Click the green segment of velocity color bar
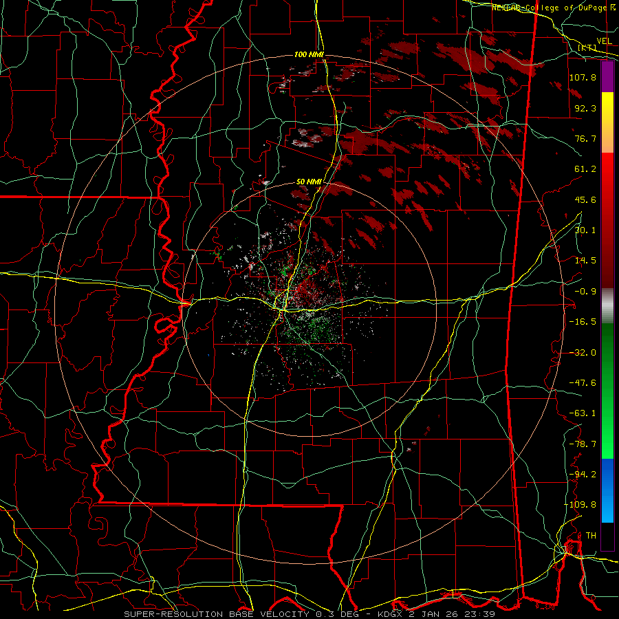This screenshot has height=619, width=619. click(607, 391)
